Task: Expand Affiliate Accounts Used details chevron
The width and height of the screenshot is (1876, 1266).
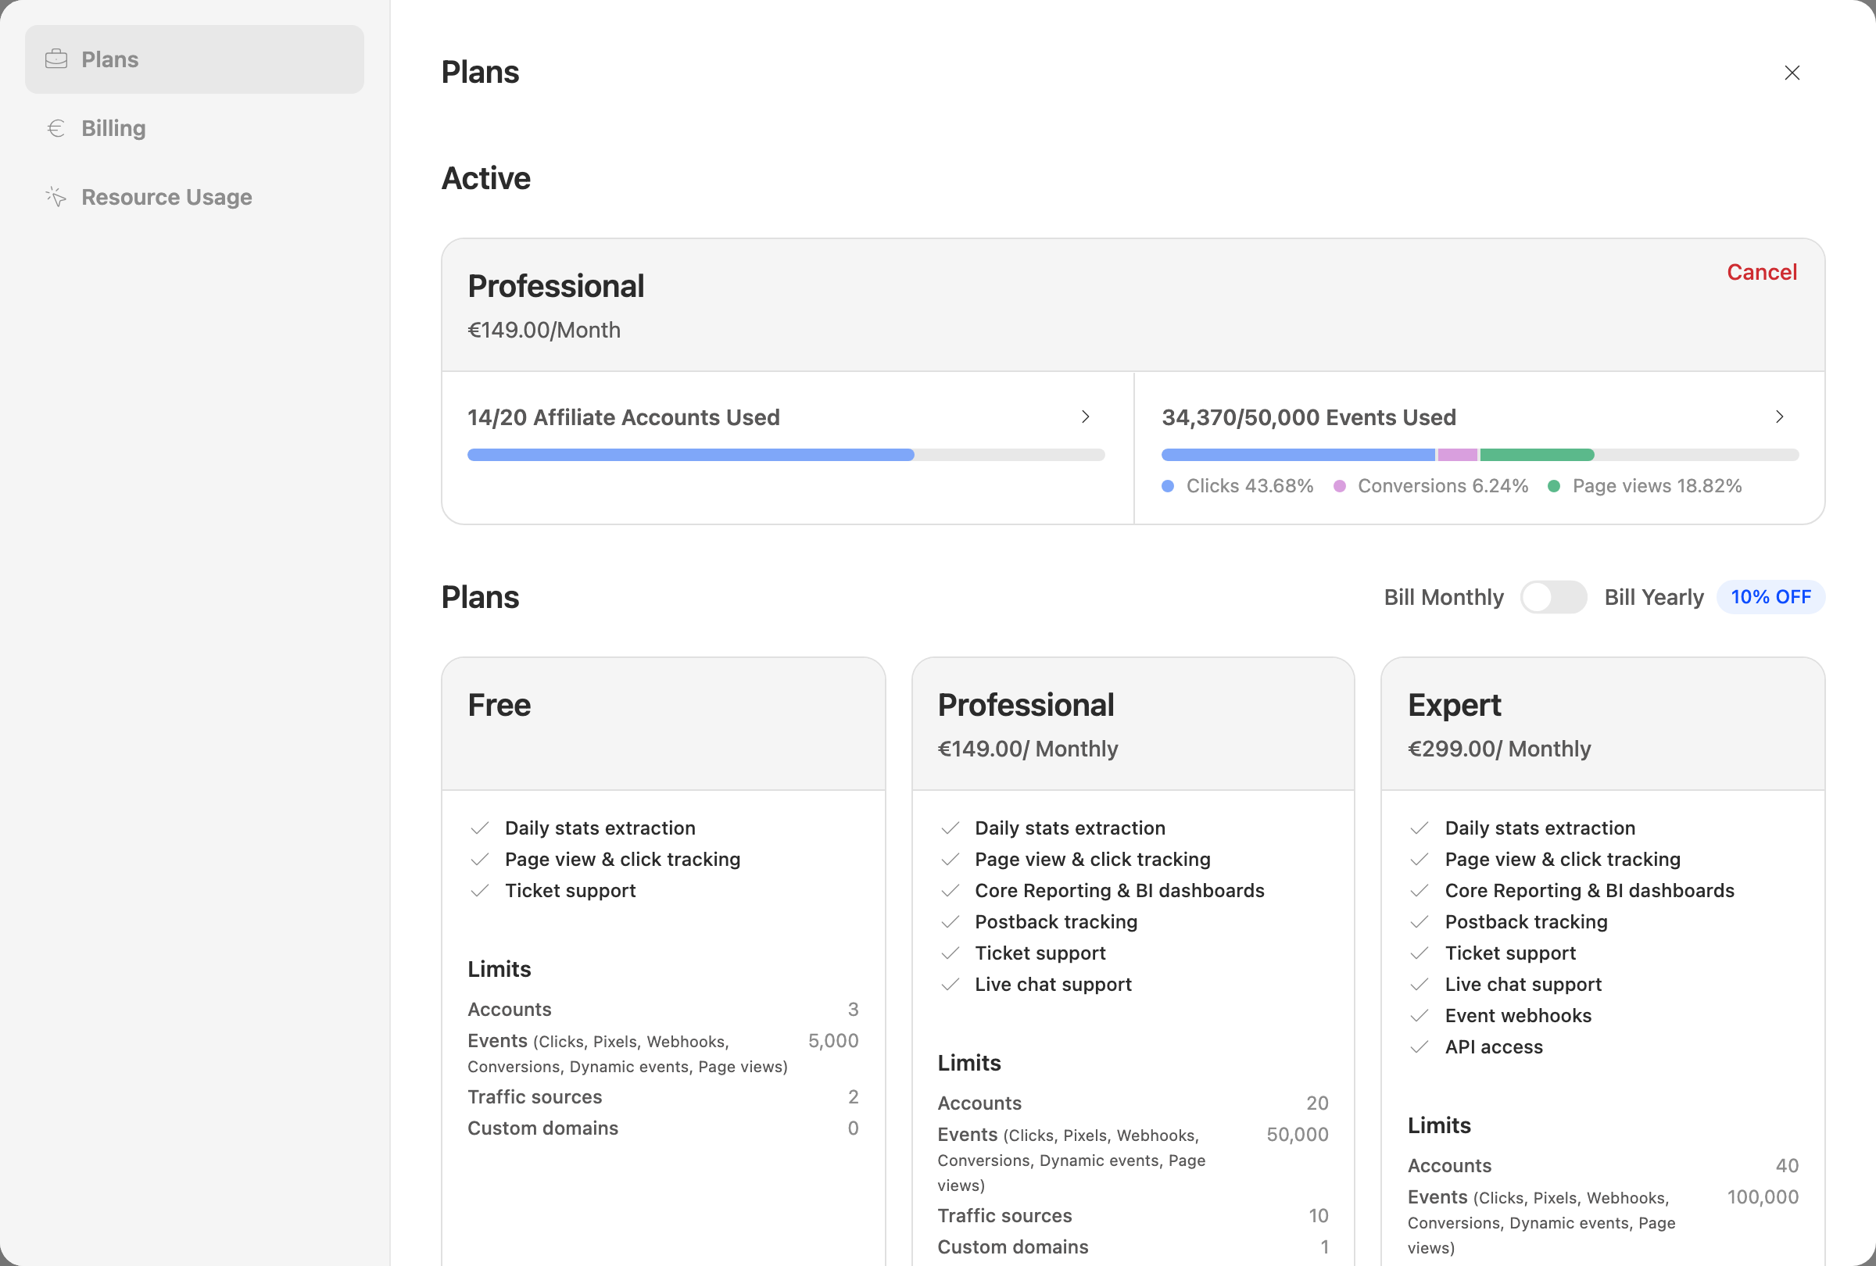Action: (x=1085, y=417)
